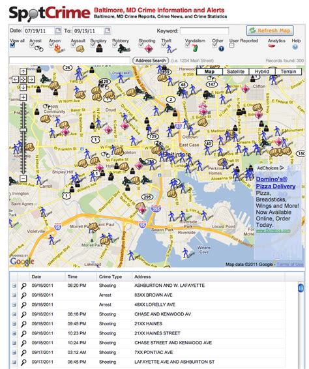Toggle the Arson checkbox

coord(51,45)
